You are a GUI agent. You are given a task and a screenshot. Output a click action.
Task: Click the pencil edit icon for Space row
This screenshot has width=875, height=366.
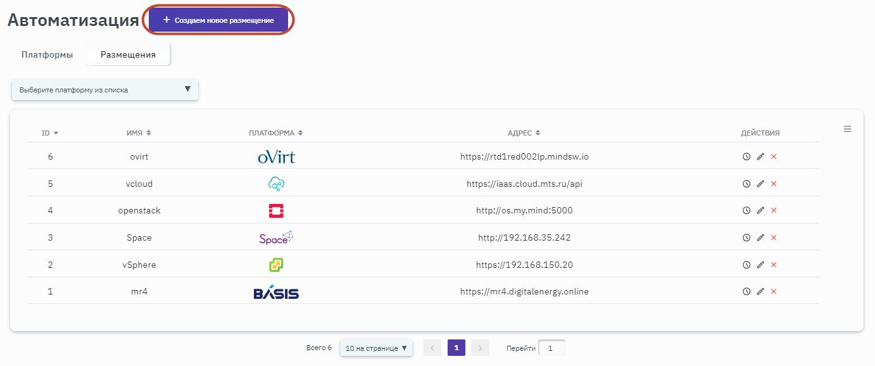point(760,237)
